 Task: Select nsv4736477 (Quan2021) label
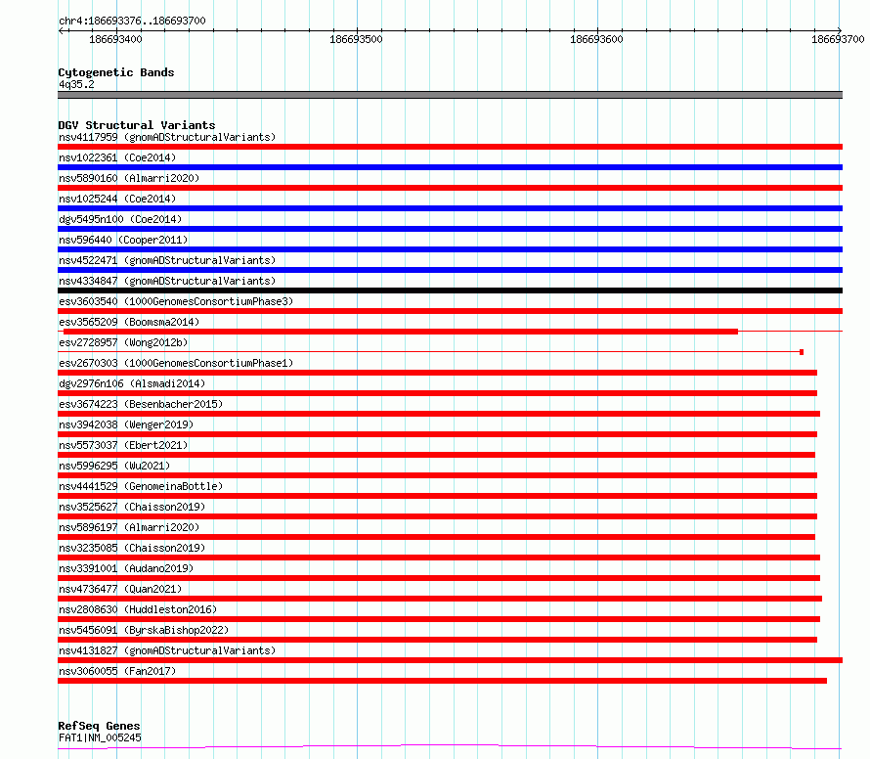(x=120, y=589)
